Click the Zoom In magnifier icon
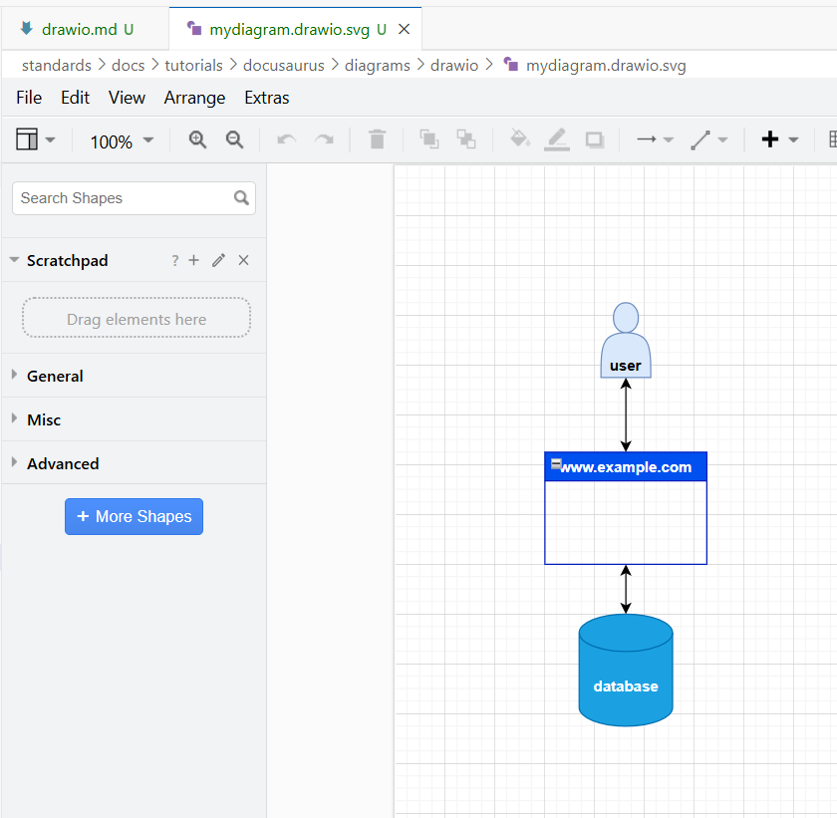The image size is (837, 818). pyautogui.click(x=197, y=139)
